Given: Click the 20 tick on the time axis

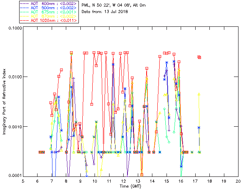Looking at the screenshot, I should pyautogui.click(x=238, y=181).
